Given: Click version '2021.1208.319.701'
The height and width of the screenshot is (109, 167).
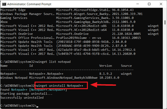Looking at the screenshot, I should coord(127,14).
